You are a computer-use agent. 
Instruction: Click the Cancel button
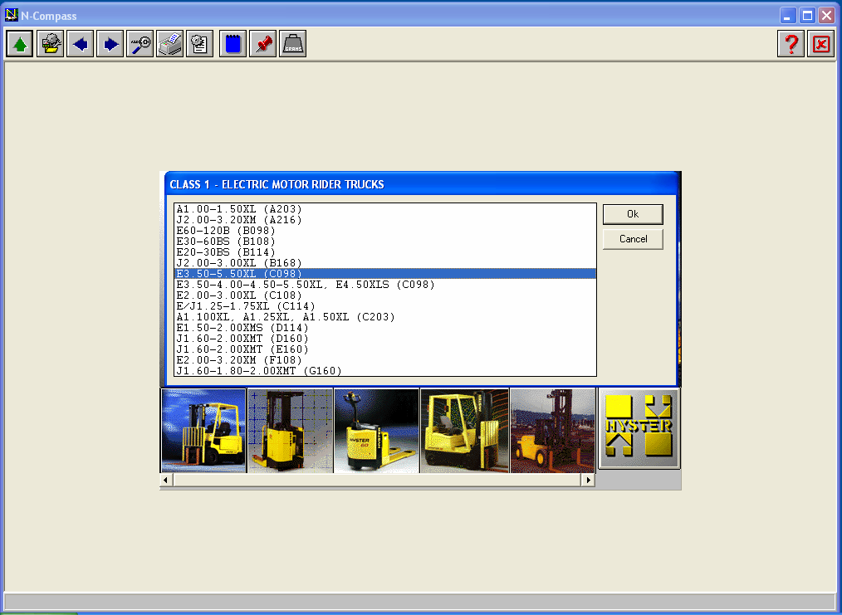click(x=633, y=239)
